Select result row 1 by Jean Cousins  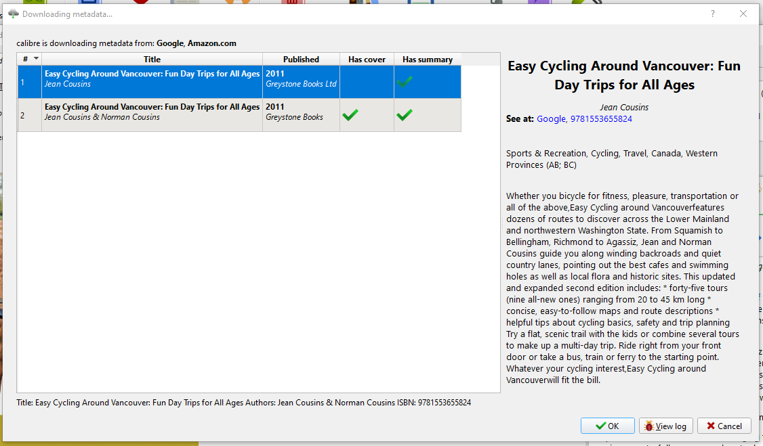pyautogui.click(x=239, y=82)
